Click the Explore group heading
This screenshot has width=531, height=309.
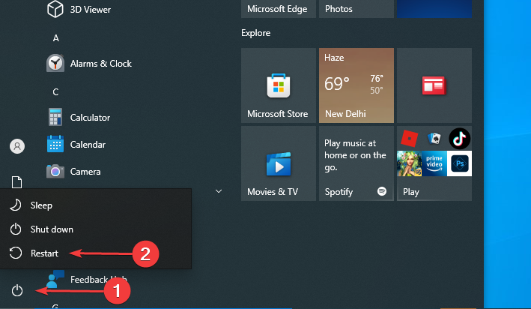pyautogui.click(x=255, y=33)
